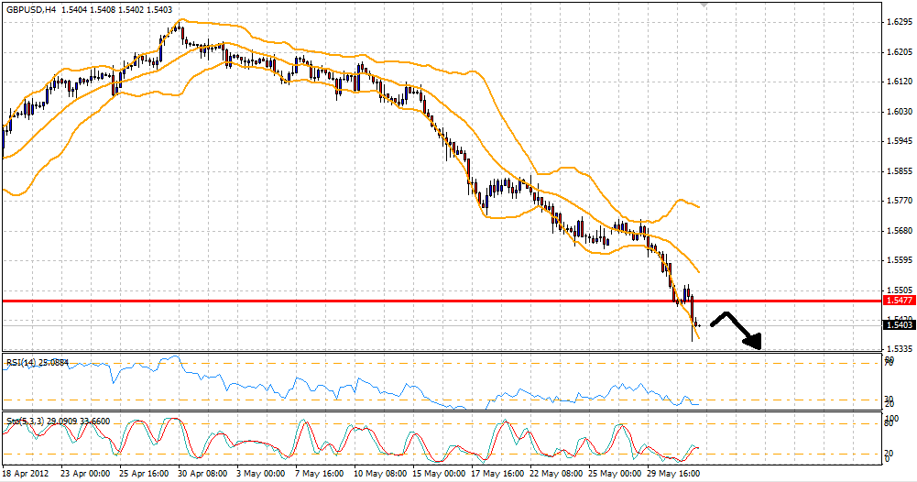Click the 1.5855 price axis label

[900, 171]
